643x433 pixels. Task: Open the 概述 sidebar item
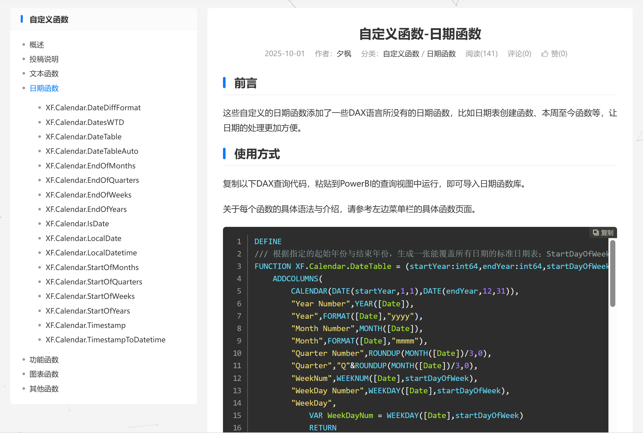pos(37,45)
